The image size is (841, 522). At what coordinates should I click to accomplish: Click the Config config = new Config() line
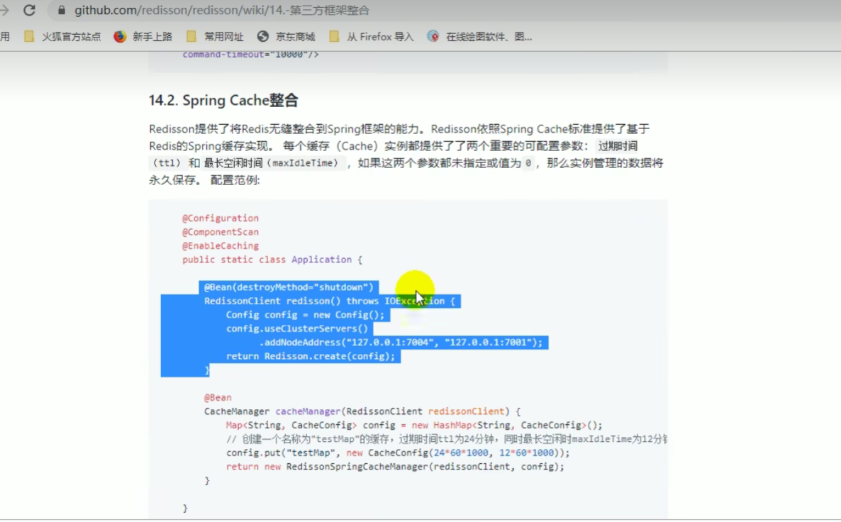(305, 315)
